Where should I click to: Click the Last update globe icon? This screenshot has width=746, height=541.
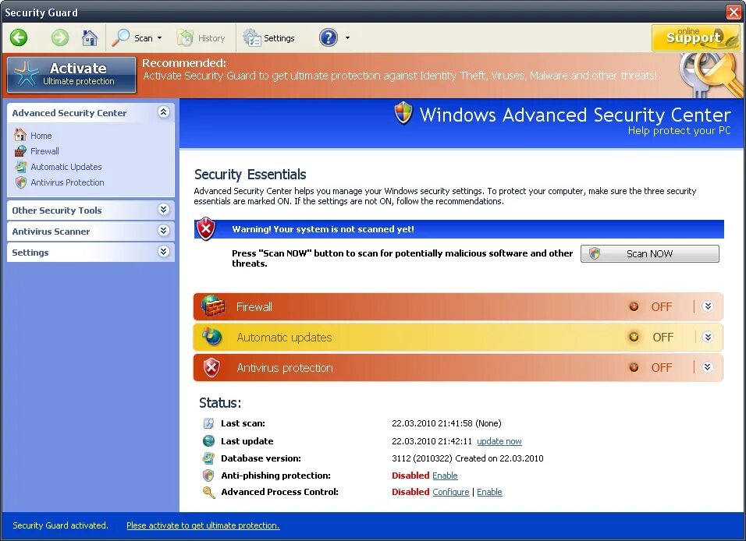[x=208, y=440]
